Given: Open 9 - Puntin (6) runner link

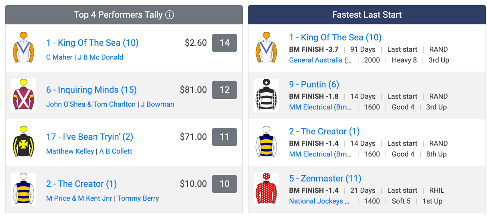Looking at the screenshot, I should (x=314, y=85).
